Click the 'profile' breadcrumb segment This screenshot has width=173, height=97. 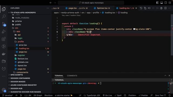point(96,13)
